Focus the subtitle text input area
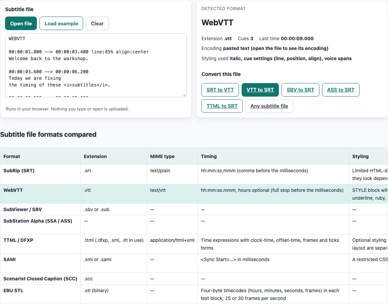 coord(96,65)
